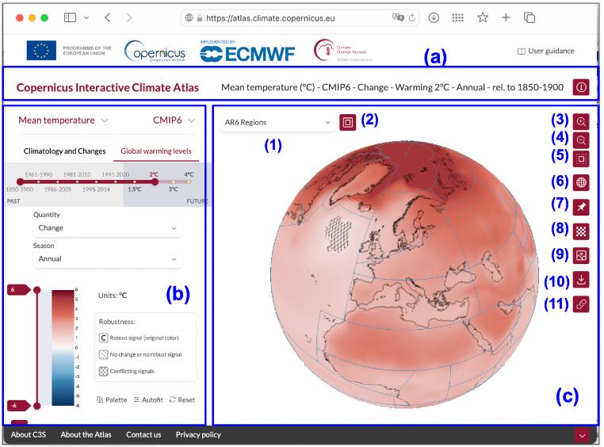604x447 pixels.
Task: Open About C3S footer link
Action: (29, 434)
